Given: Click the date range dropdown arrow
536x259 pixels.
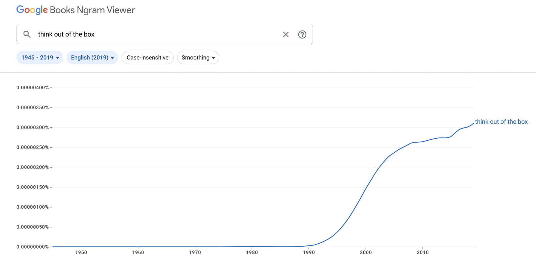Looking at the screenshot, I should [x=58, y=58].
